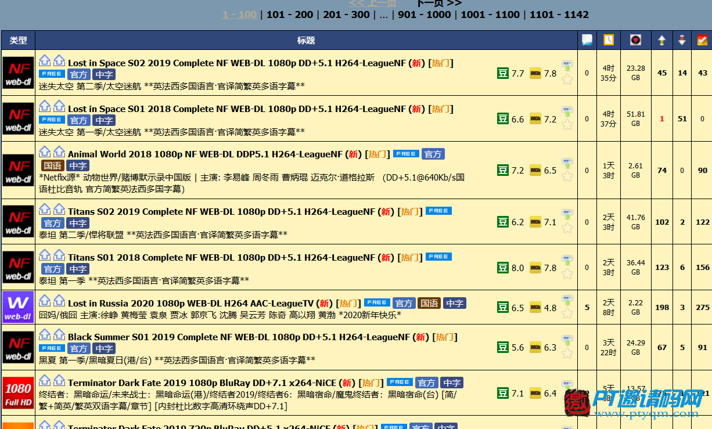This screenshot has height=429, width=712.
Task: Click the 类型 column header
Action: coord(18,40)
